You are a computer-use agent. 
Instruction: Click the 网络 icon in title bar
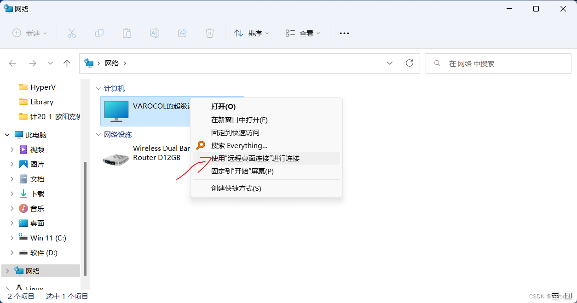coord(8,8)
